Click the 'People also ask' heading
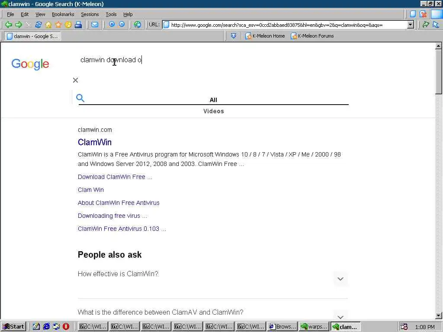Viewport: 443px width, 332px height. point(109,255)
